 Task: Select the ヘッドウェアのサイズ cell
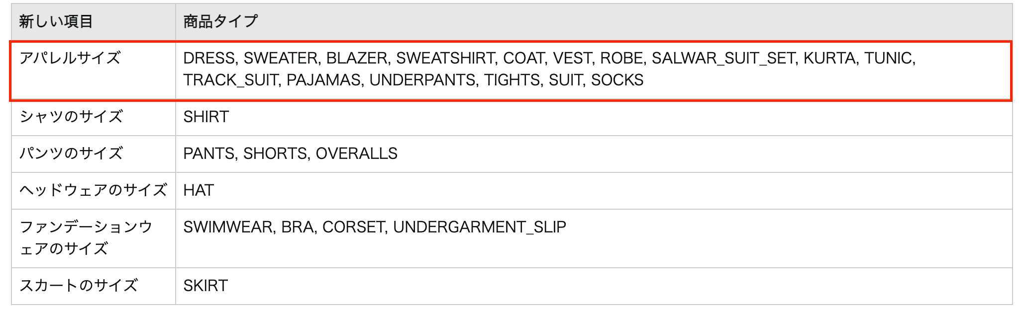(x=93, y=190)
